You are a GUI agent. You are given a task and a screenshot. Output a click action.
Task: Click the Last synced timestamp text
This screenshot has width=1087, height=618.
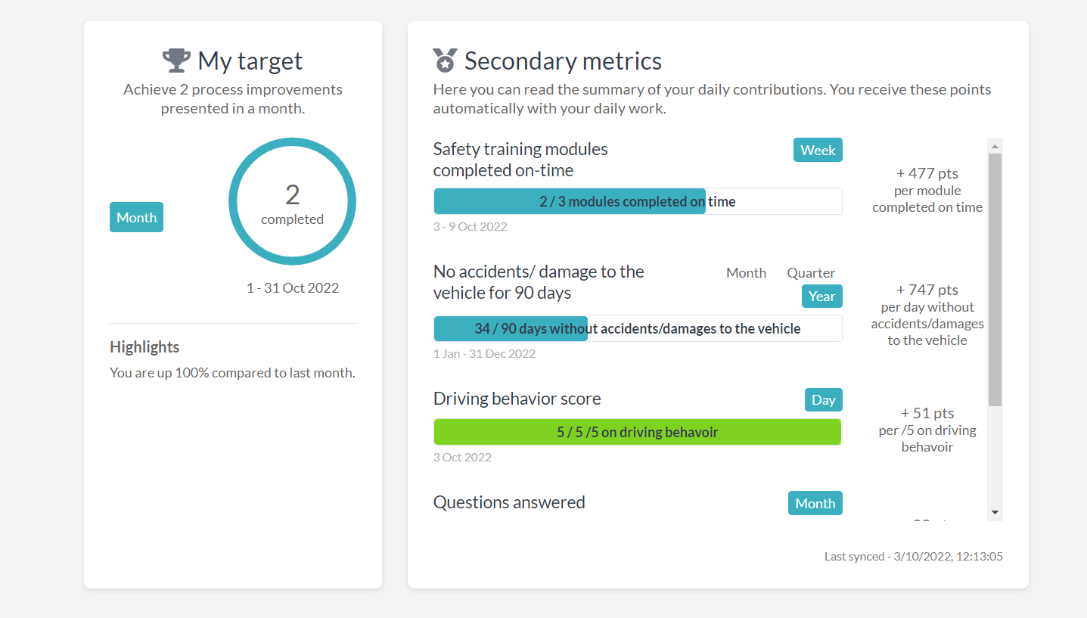click(x=913, y=557)
